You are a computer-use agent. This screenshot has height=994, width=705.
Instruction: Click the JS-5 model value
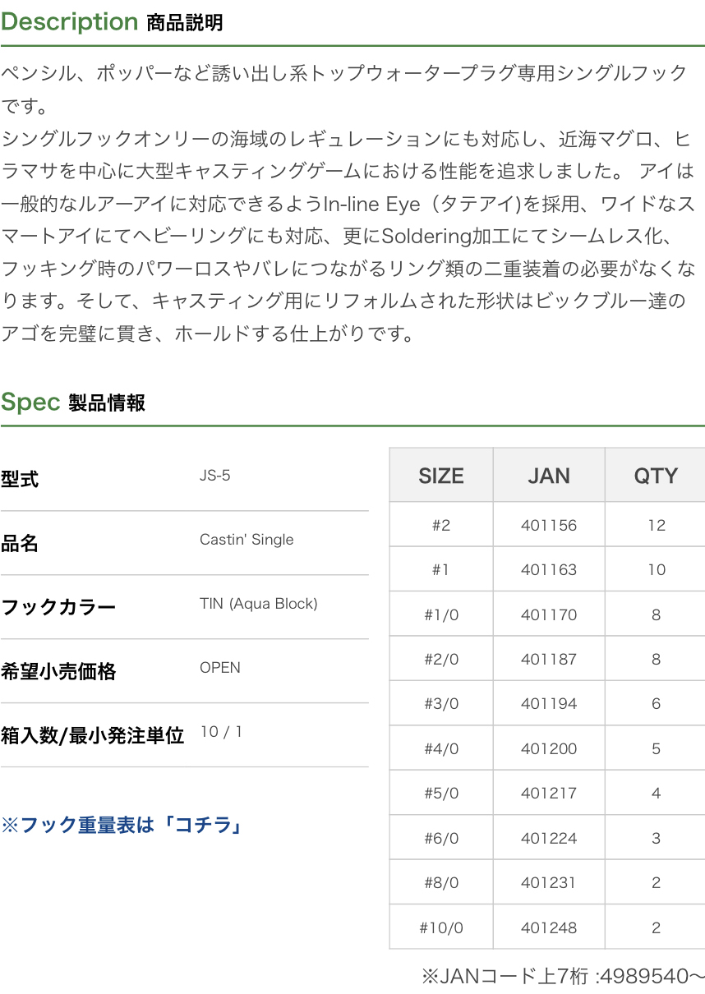coord(215,476)
